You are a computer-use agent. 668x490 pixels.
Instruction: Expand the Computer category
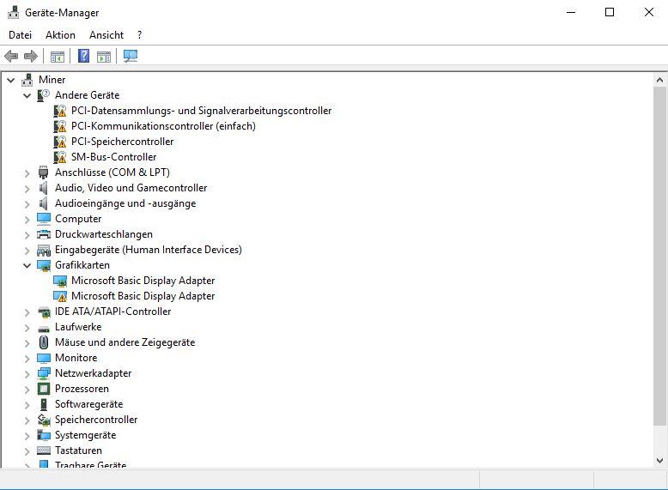pos(27,219)
